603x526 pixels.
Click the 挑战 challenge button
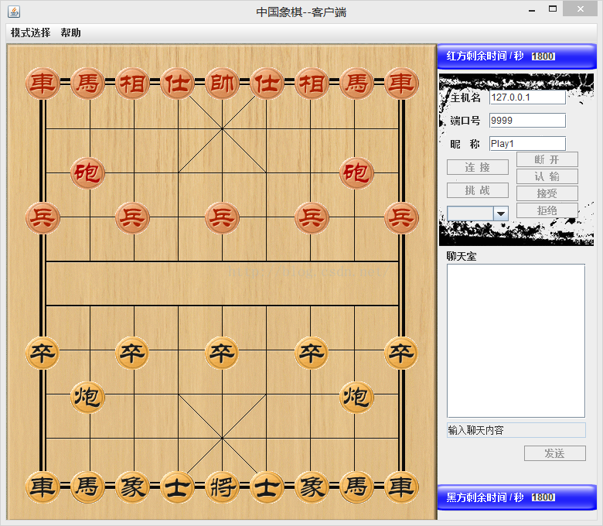[x=477, y=190]
